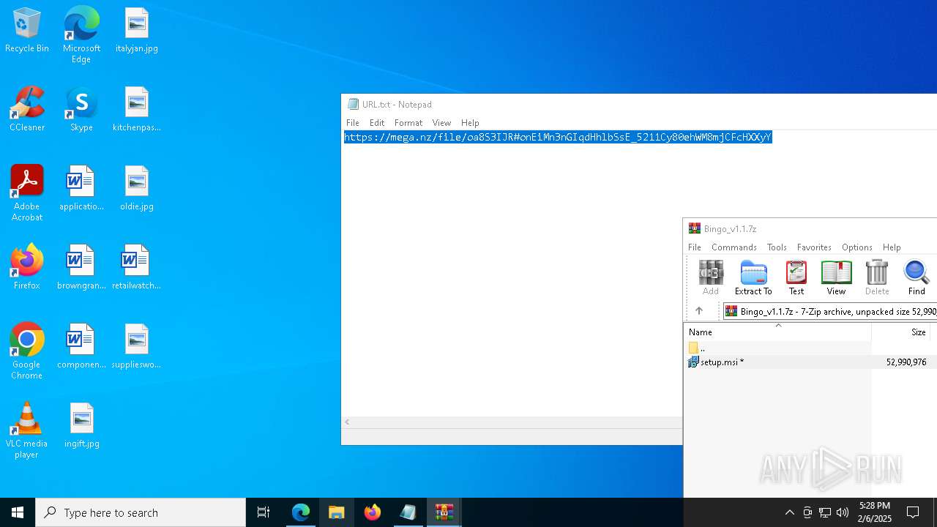
Task: Select kitchenpas... image file on desktop
Action: point(137,110)
